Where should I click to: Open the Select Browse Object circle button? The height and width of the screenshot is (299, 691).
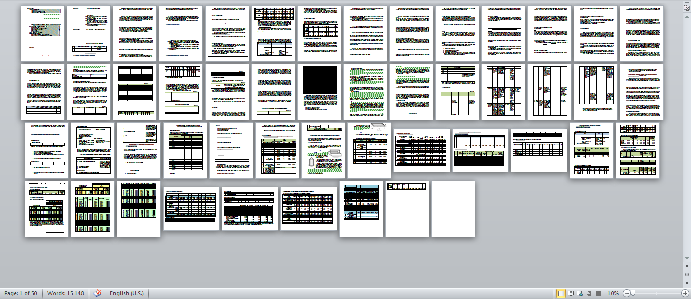coord(687,274)
